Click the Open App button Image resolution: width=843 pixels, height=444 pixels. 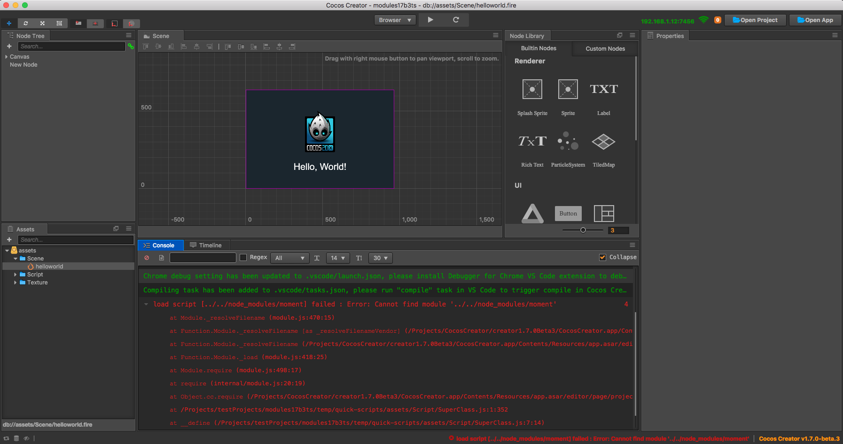(x=815, y=20)
